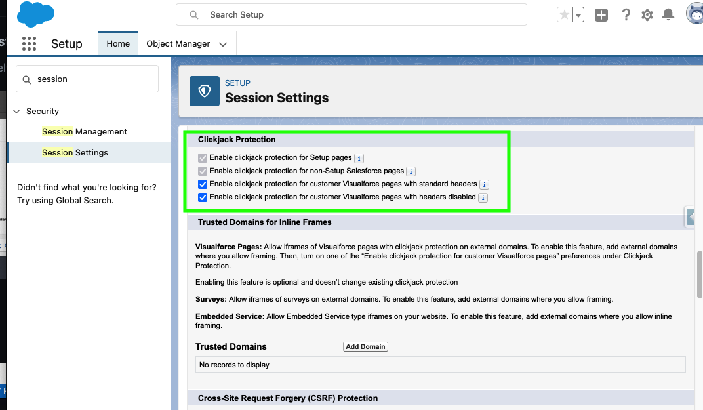Open Session Management in the sidebar

[x=85, y=131]
